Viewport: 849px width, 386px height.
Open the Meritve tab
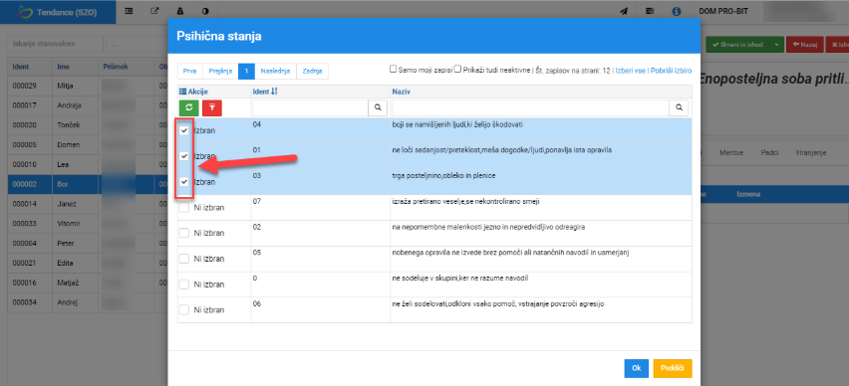pyautogui.click(x=731, y=153)
